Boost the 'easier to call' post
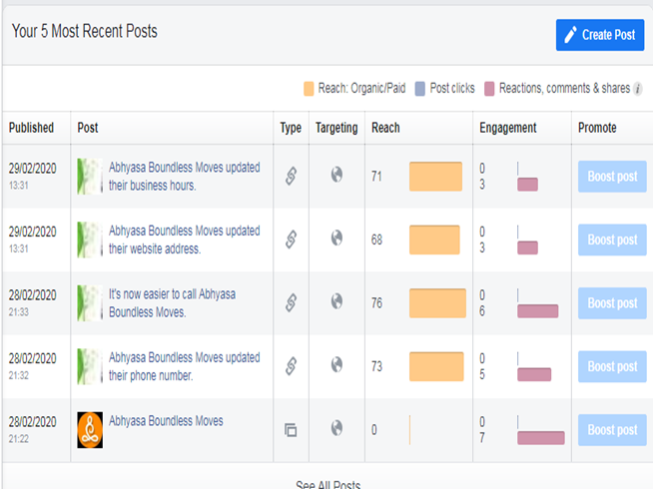 click(612, 303)
